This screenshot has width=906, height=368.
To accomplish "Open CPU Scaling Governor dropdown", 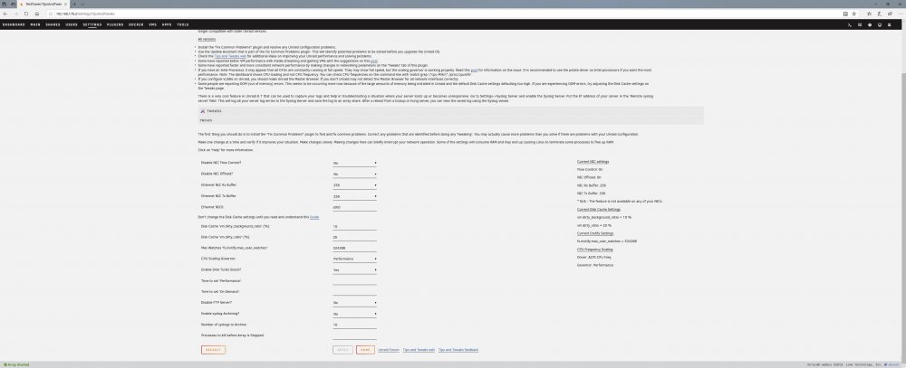I will (355, 259).
